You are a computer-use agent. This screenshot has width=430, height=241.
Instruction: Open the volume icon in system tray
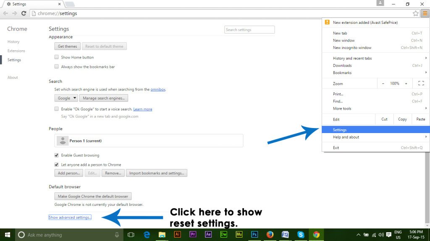(x=381, y=235)
